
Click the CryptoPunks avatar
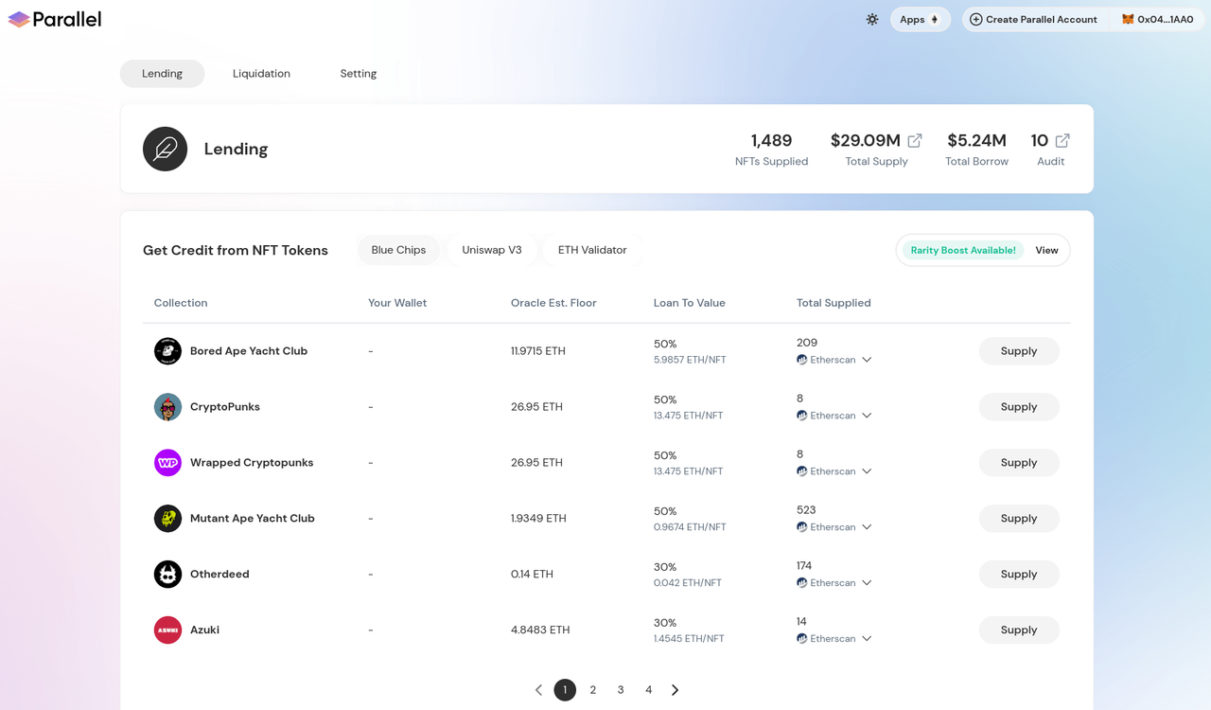(x=167, y=407)
